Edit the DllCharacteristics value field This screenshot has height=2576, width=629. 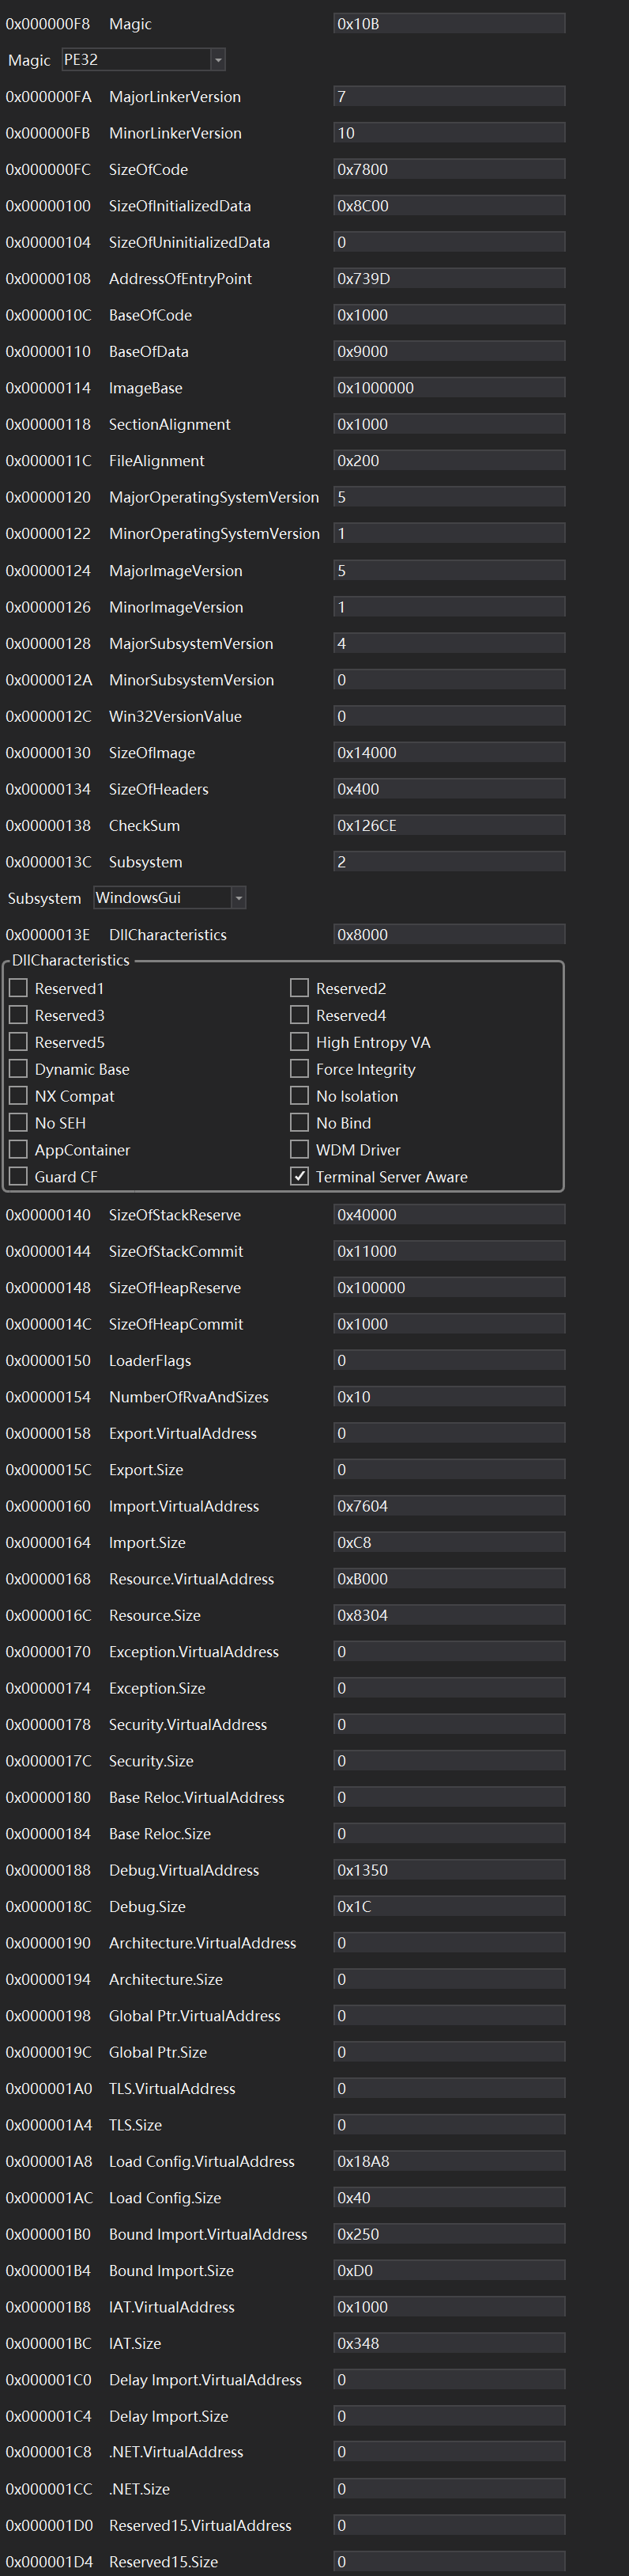pos(448,935)
